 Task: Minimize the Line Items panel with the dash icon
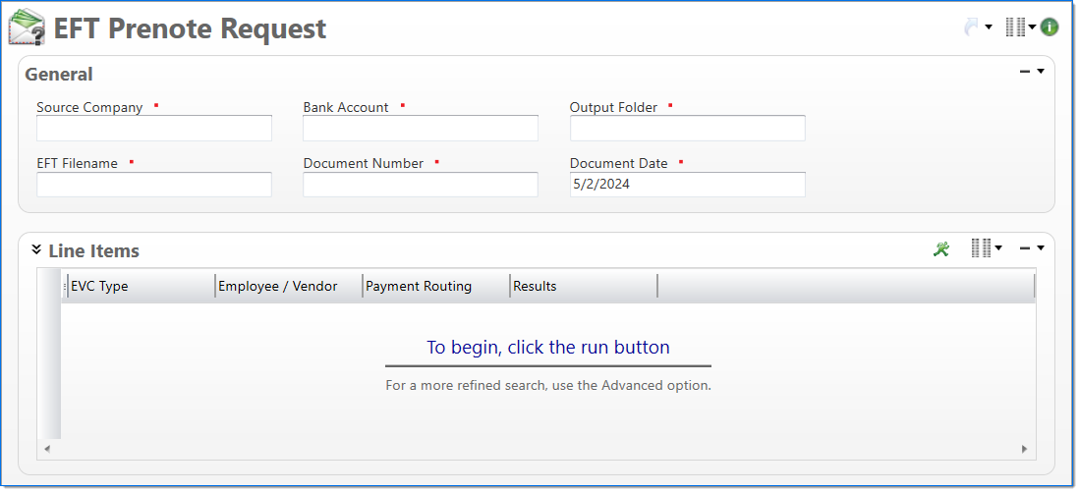[x=1025, y=248]
